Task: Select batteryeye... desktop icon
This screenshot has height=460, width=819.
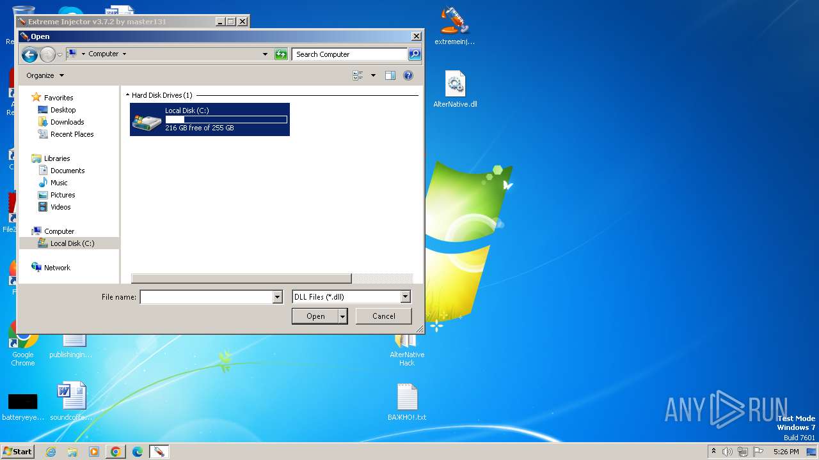Action: coord(22,406)
